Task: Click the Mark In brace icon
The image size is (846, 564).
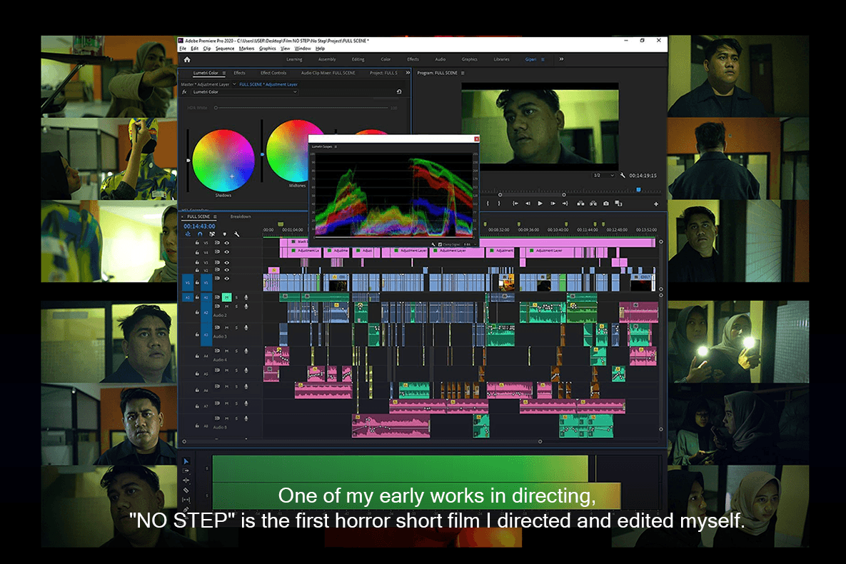Action: click(x=488, y=203)
